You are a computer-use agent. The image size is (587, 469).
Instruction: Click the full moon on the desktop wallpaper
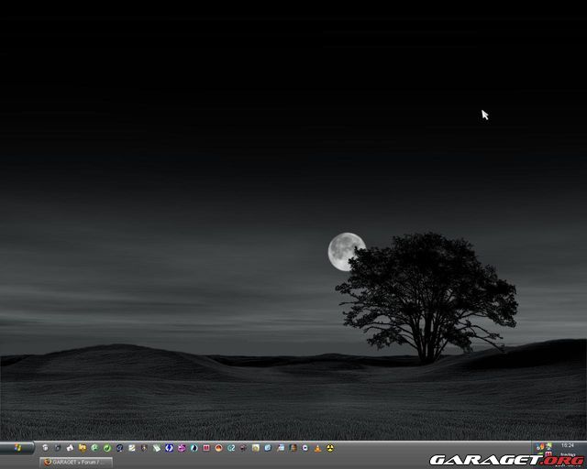(x=345, y=251)
